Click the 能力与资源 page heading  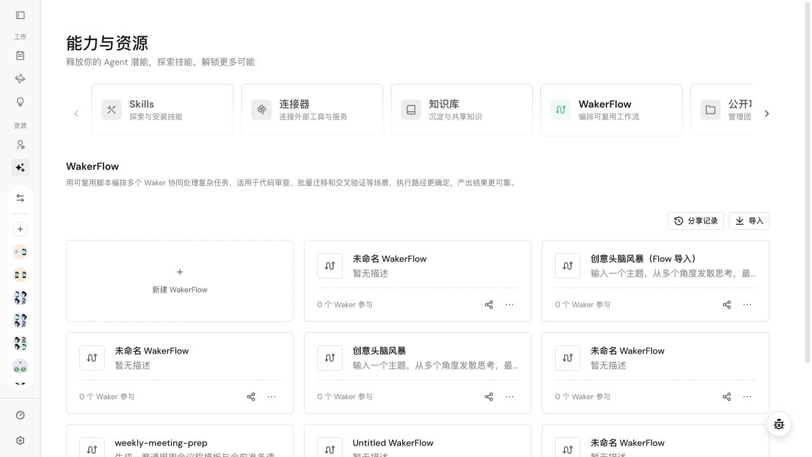click(107, 43)
